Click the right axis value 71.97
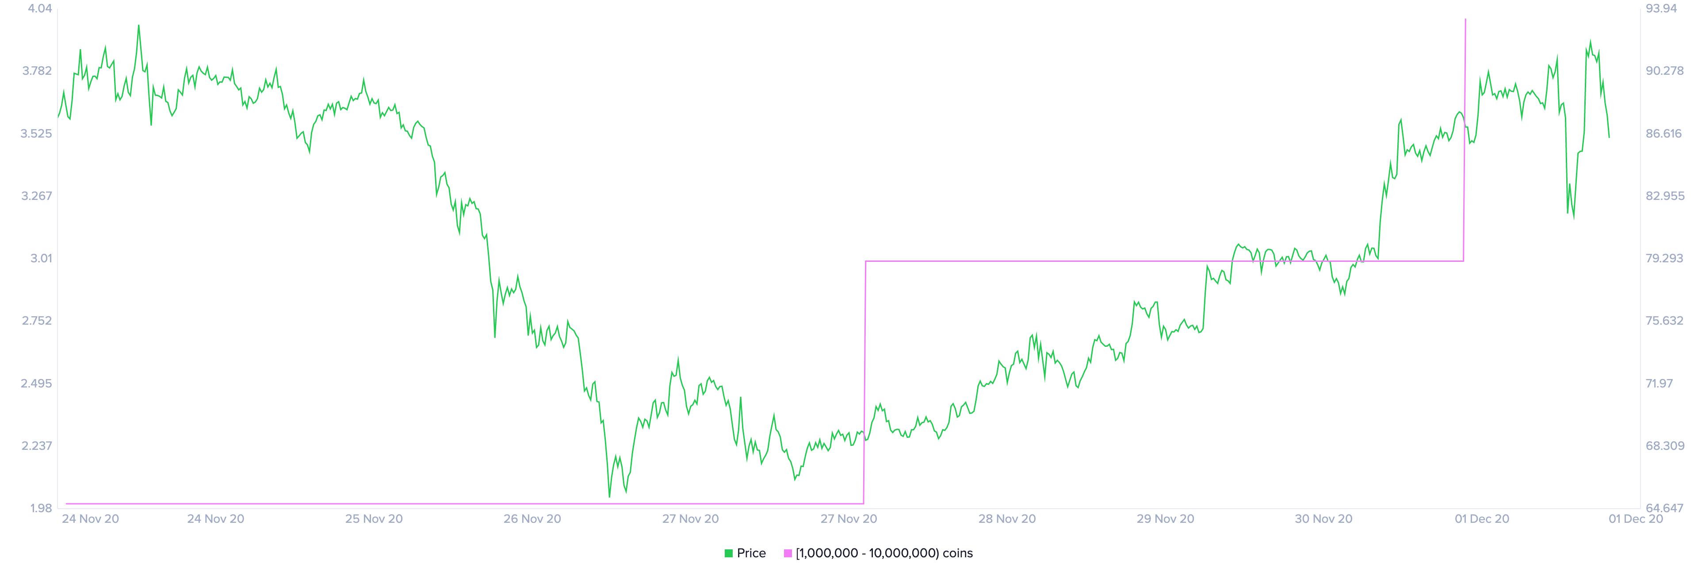 pos(1659,383)
